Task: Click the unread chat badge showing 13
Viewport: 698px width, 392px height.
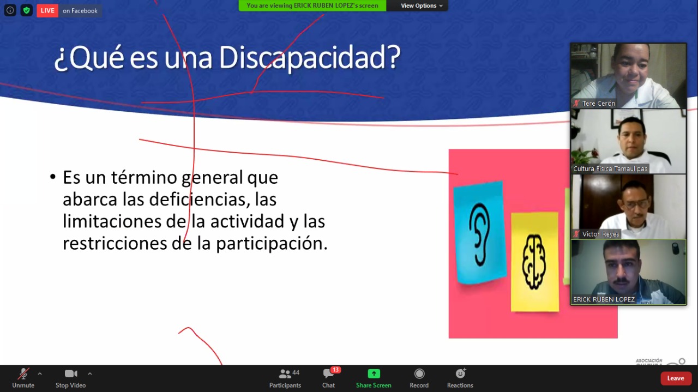Action: click(x=335, y=370)
